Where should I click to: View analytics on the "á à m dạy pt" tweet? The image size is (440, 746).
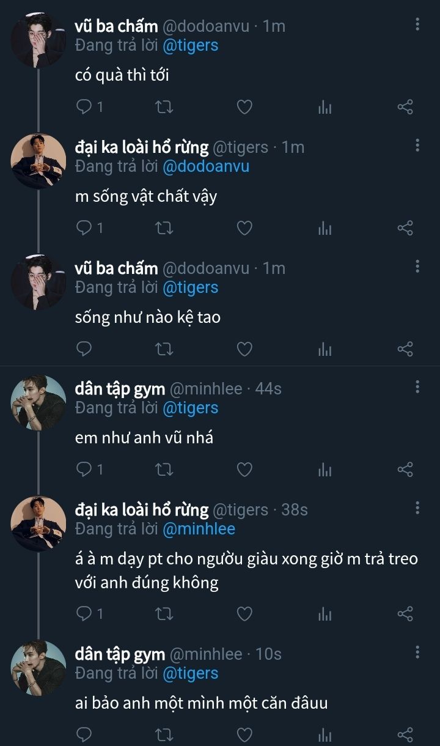click(324, 613)
